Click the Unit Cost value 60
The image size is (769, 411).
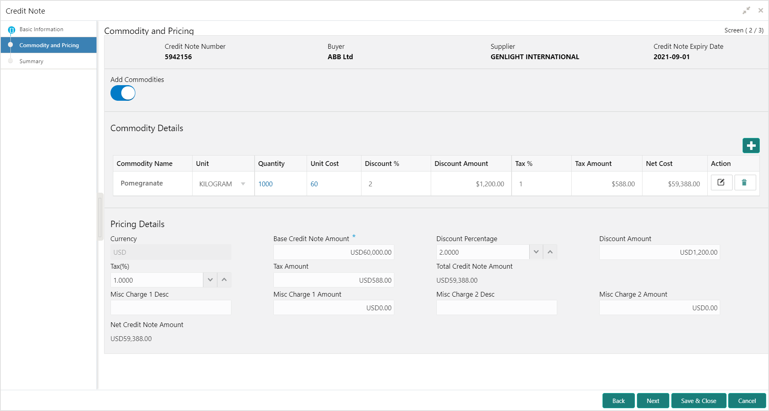314,184
